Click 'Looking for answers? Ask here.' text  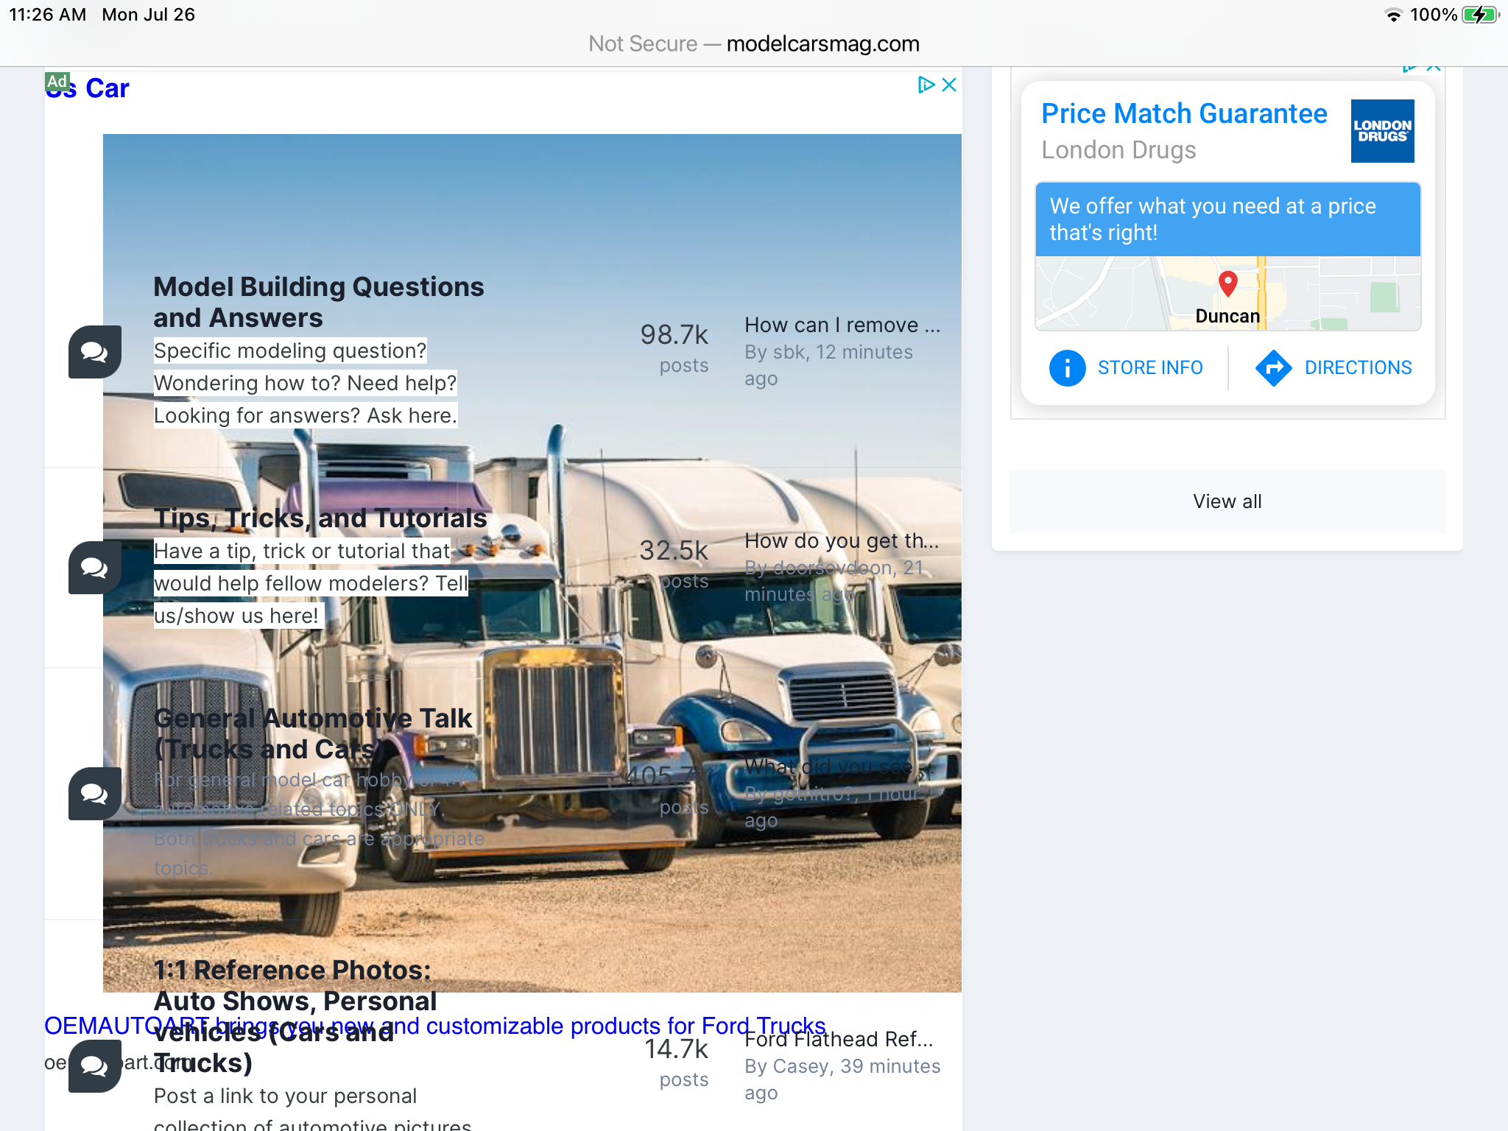coord(305,415)
